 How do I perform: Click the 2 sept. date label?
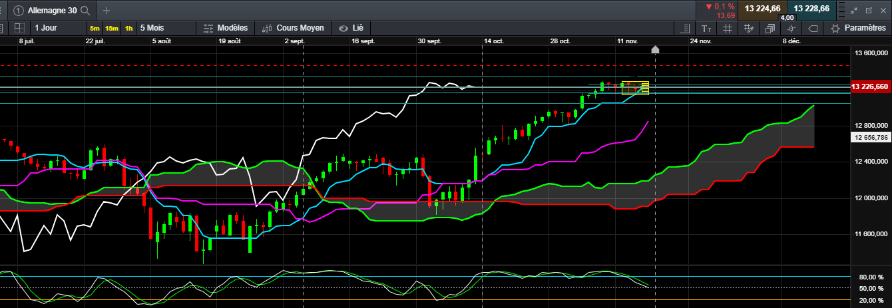pyautogui.click(x=295, y=41)
